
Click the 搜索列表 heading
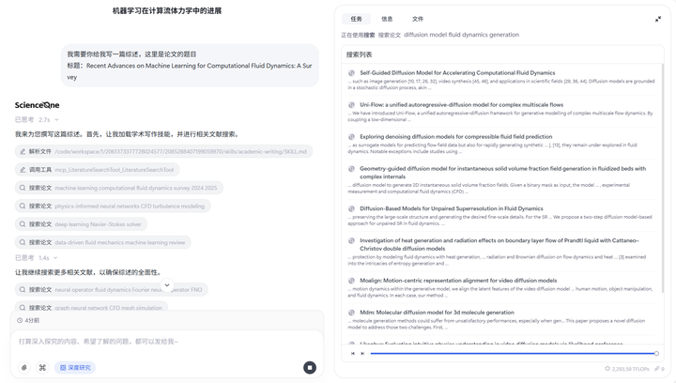[x=359, y=54]
